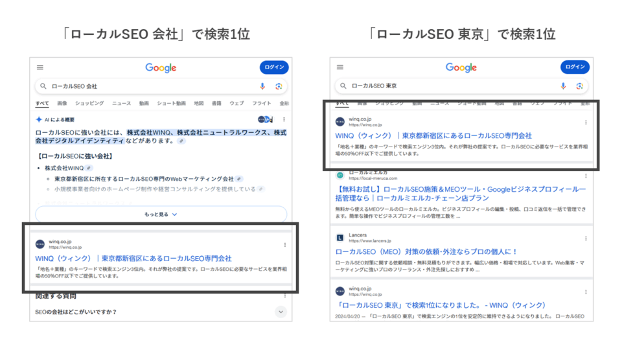Select ニュース tab in left search results
The width and height of the screenshot is (622, 350).
coord(121,103)
